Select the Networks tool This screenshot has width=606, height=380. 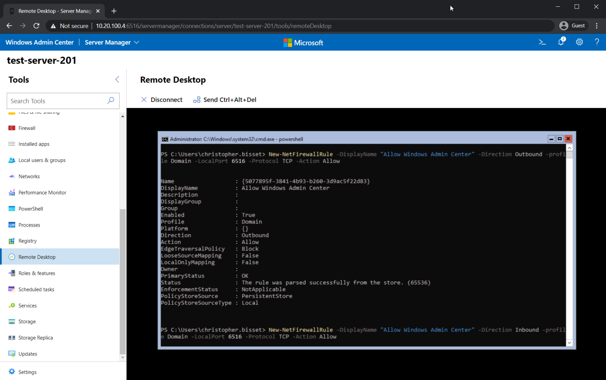[29, 176]
